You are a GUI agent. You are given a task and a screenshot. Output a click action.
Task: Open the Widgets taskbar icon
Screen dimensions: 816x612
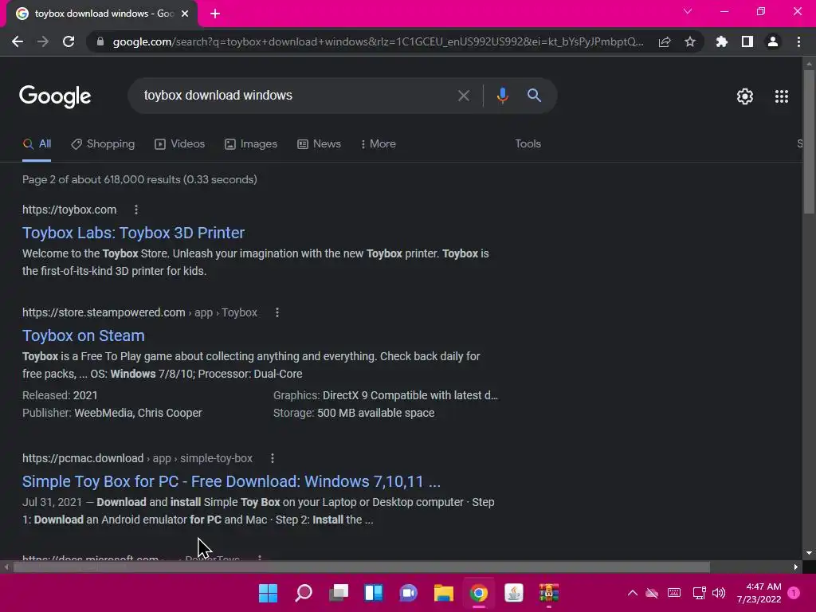click(374, 593)
